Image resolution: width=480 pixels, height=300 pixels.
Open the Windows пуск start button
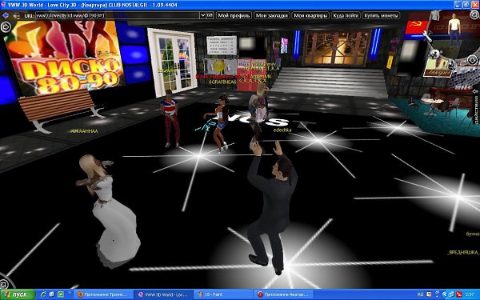[x=18, y=294]
